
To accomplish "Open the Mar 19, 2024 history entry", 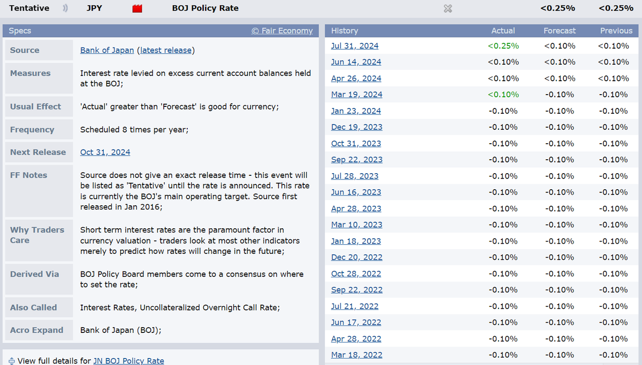I will coord(357,95).
